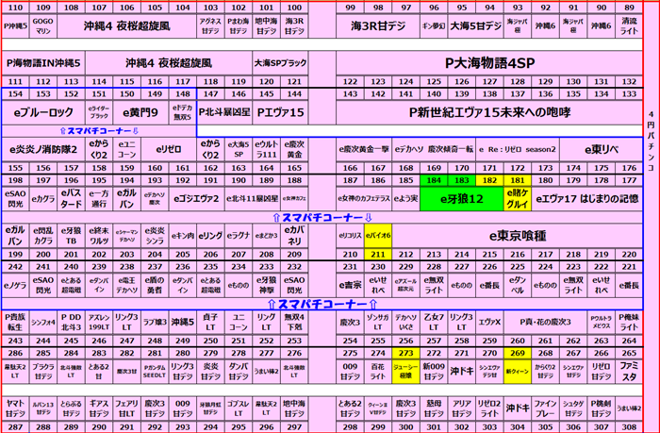Select machine number 287
Screen dimensions: 660x433
[x=16, y=427]
